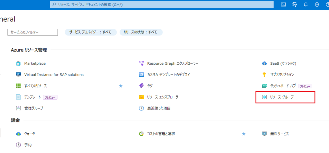Open the テンプレート text label
The image size is (329, 153).
pyautogui.click(x=32, y=97)
